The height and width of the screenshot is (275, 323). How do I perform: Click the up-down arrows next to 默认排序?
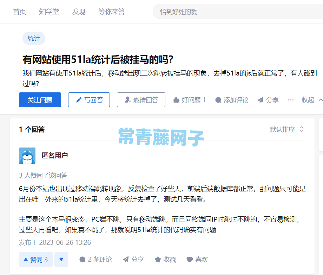(x=302, y=129)
